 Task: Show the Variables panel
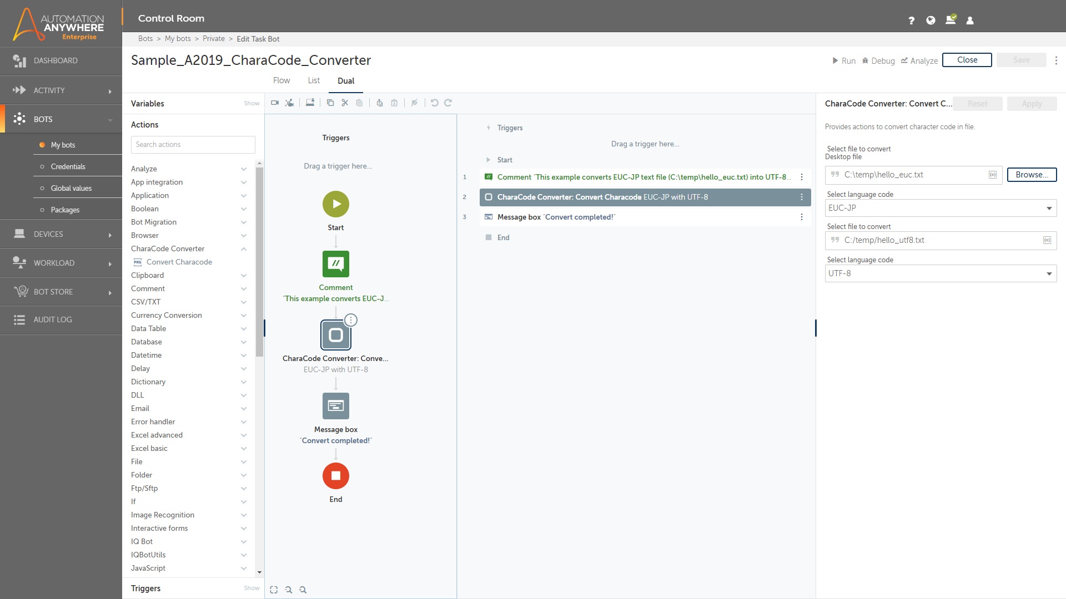tap(252, 104)
